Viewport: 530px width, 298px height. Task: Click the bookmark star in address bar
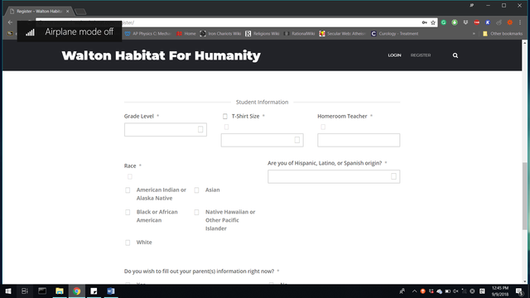click(433, 22)
